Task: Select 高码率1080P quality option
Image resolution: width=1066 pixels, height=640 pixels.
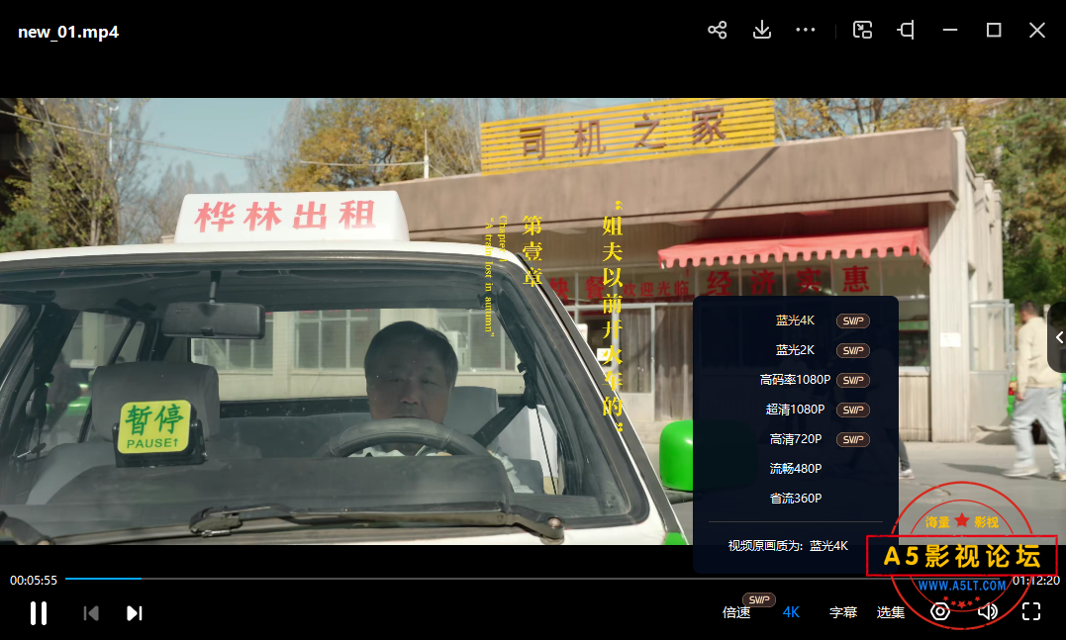Action: click(795, 380)
